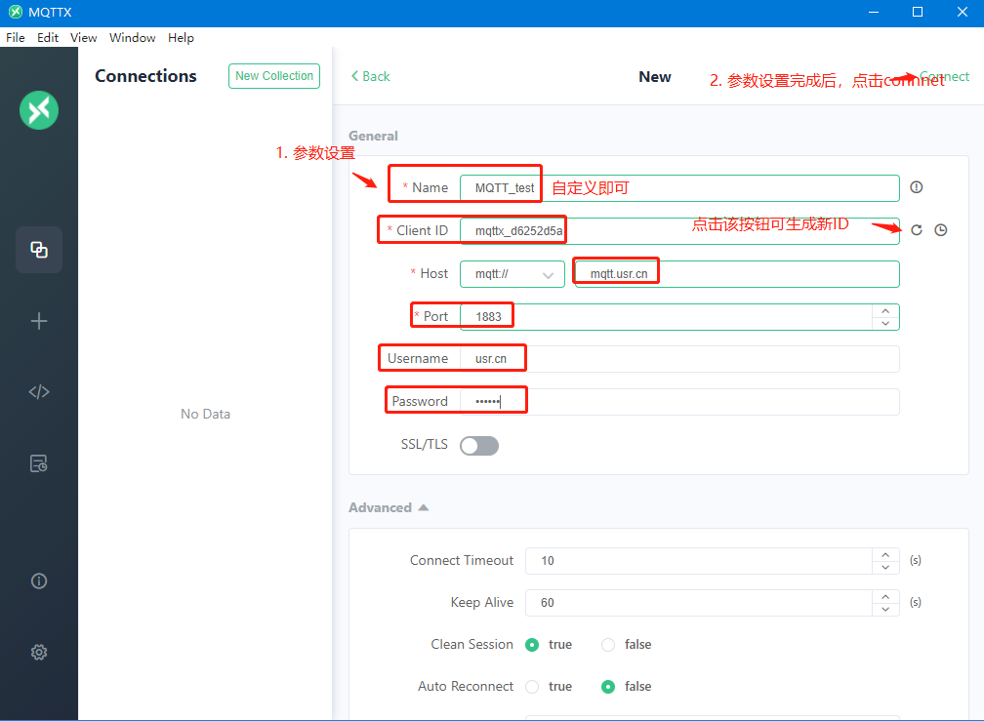This screenshot has height=721, width=984.
Task: Increase the Port value with the up arrow
Action: [x=884, y=311]
